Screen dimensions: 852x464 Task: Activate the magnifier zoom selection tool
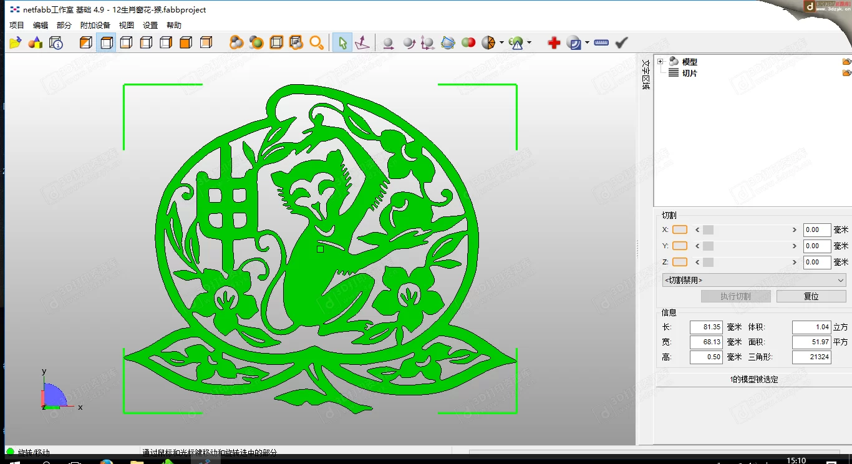[x=317, y=42]
